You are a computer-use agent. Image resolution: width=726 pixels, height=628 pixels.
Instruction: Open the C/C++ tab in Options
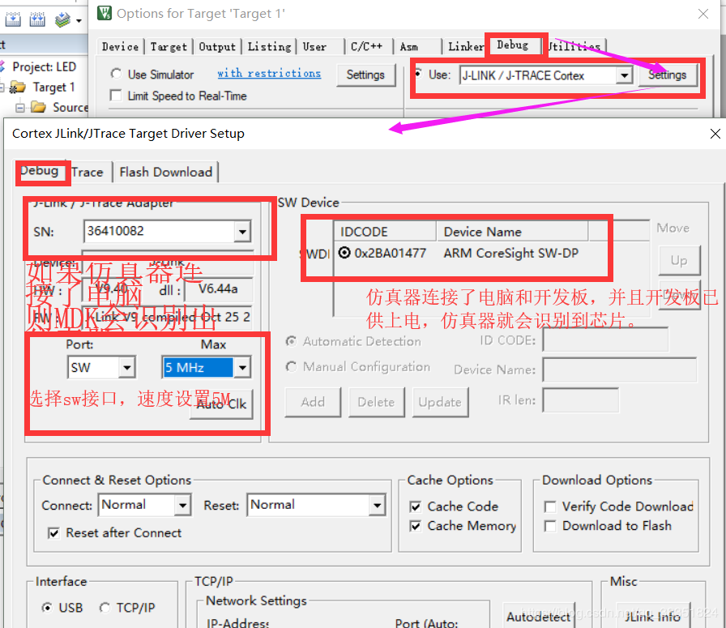367,47
